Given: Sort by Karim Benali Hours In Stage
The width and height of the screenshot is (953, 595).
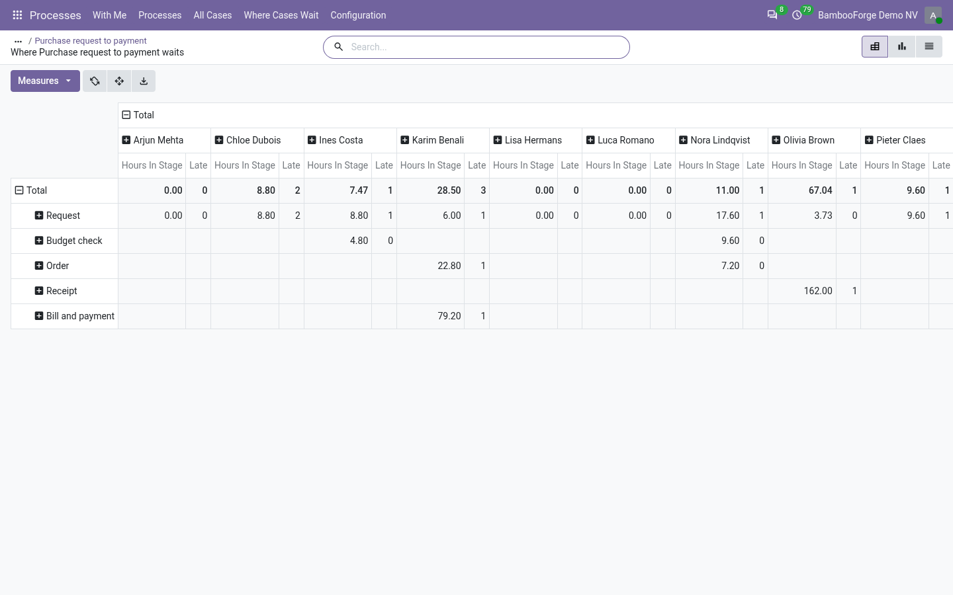Looking at the screenshot, I should pos(431,165).
